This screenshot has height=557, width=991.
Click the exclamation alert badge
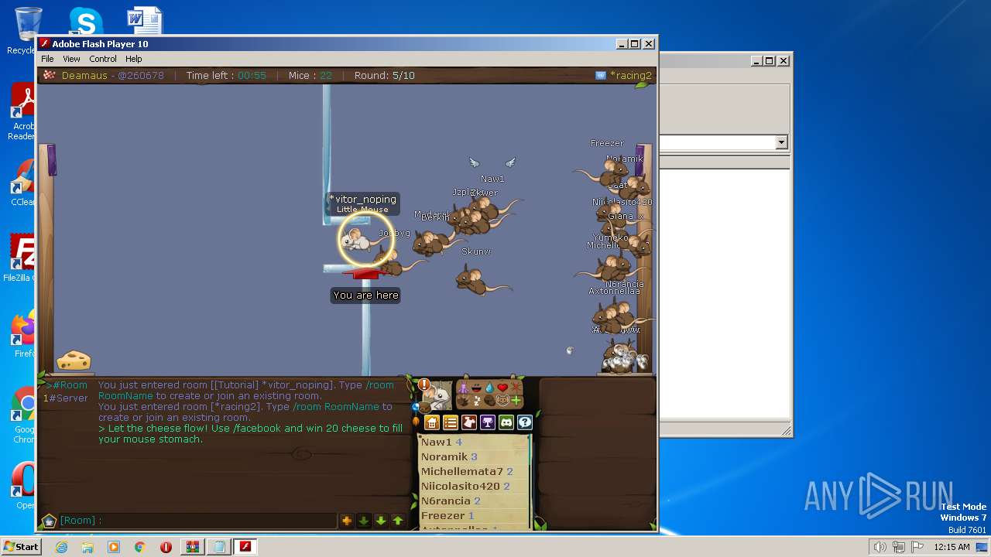point(424,384)
